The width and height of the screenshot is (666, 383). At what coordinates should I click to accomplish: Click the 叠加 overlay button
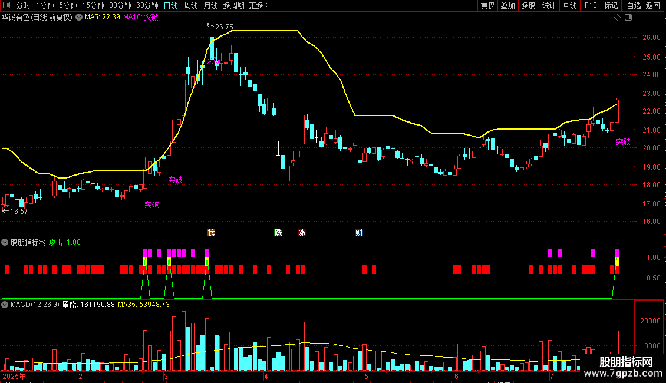[x=508, y=5]
